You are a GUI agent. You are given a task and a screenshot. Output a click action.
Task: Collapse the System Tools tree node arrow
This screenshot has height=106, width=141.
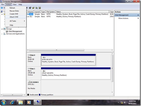[x=2, y=14]
